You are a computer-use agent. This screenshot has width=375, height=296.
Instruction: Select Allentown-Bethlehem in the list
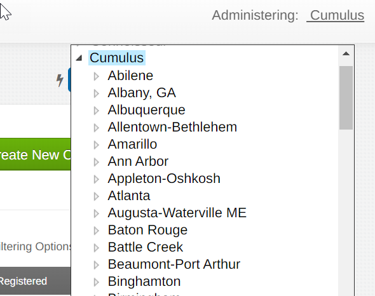click(172, 127)
